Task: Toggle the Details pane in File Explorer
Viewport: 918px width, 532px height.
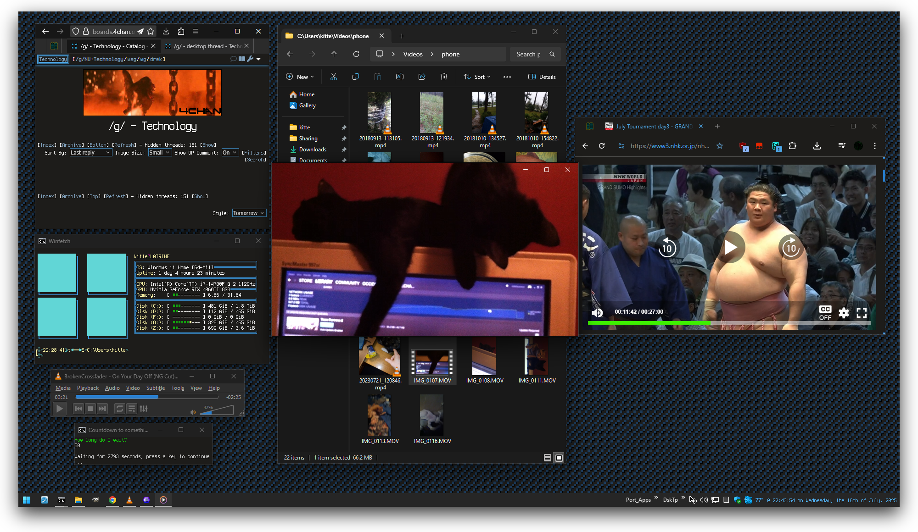Action: coord(542,77)
